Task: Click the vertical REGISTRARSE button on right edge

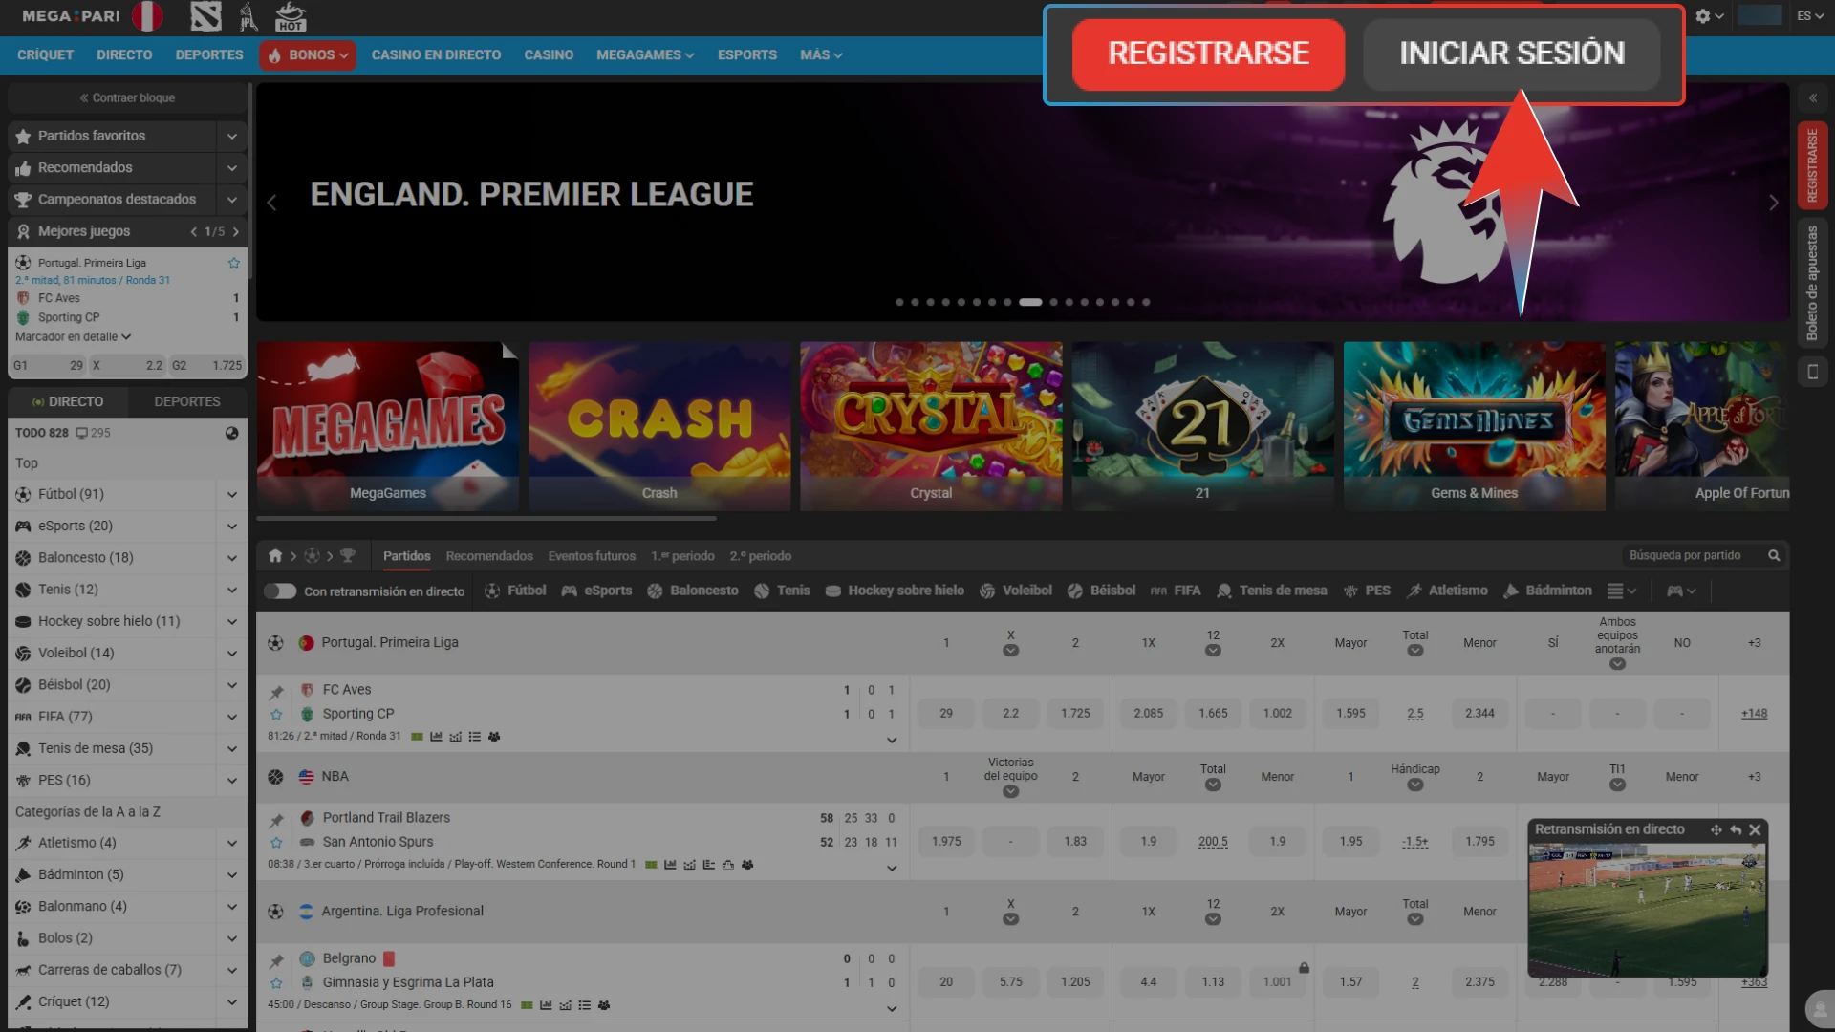Action: pyautogui.click(x=1812, y=165)
